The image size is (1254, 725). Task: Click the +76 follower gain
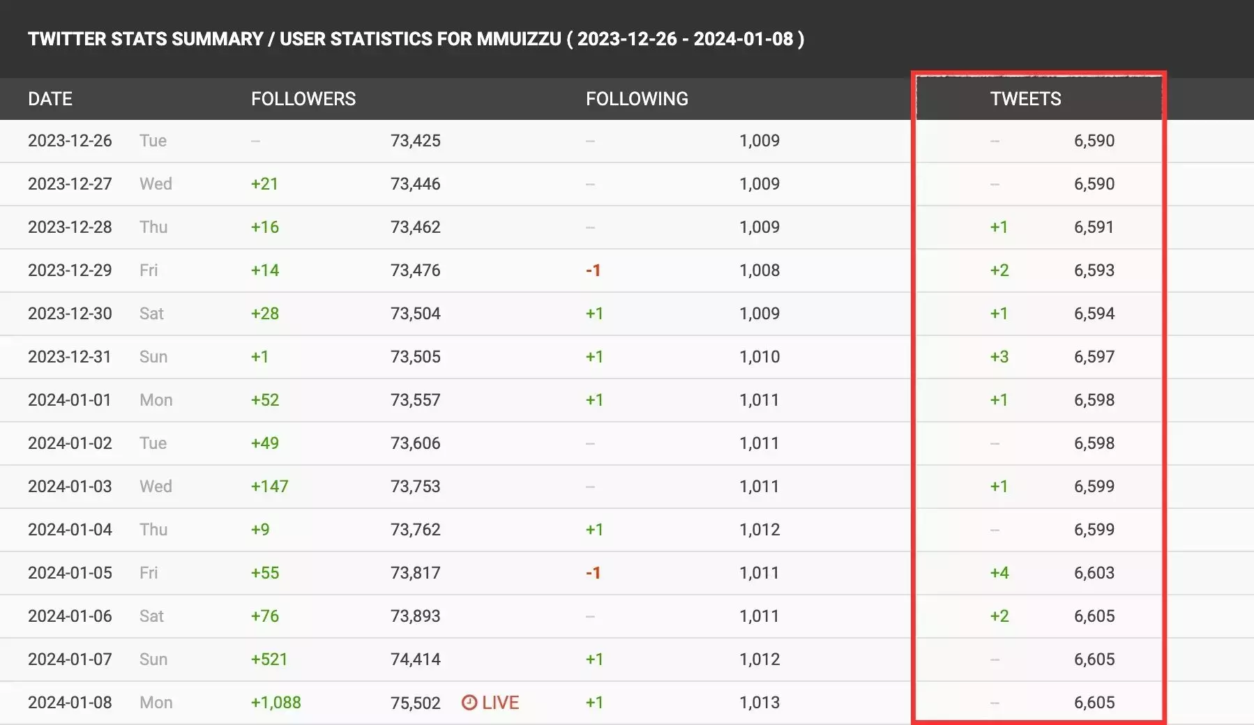point(265,616)
